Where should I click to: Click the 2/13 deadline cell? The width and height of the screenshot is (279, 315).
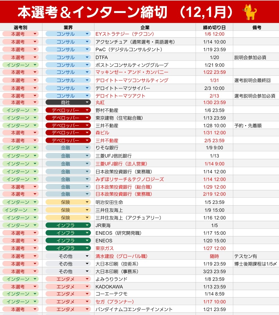click(214, 96)
